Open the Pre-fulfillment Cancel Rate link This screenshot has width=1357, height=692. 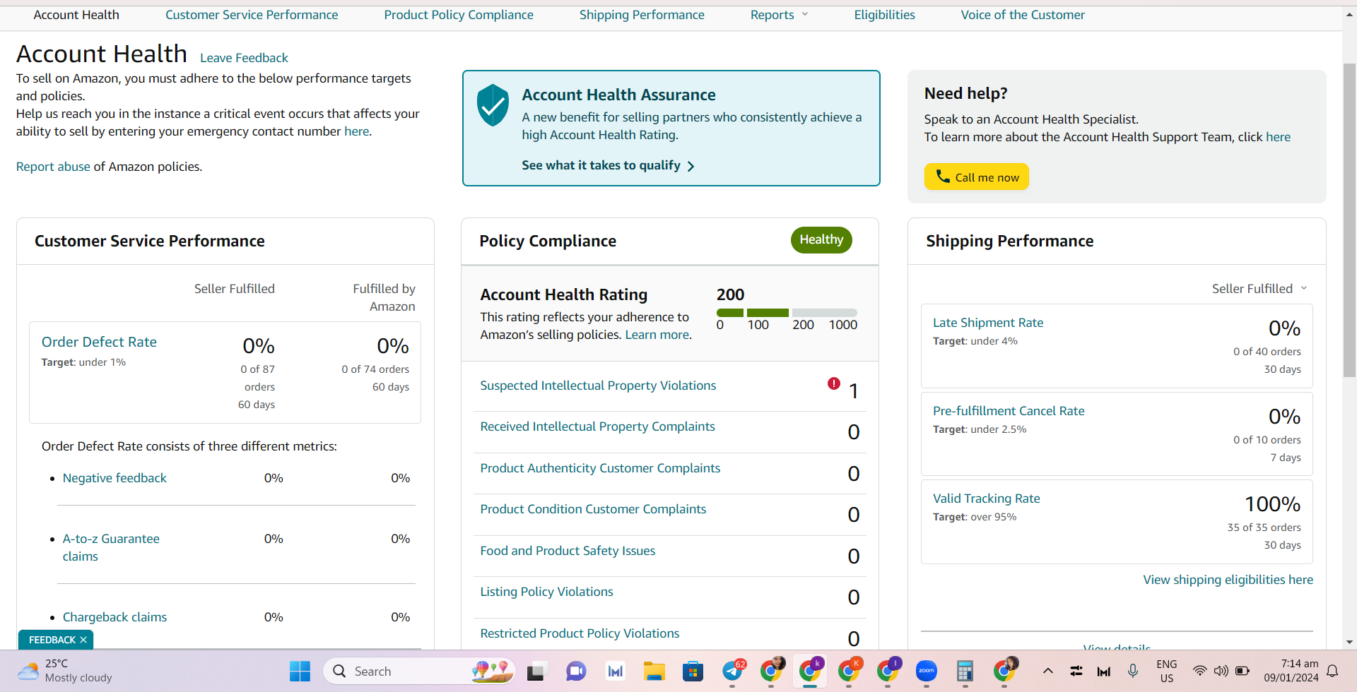(1009, 411)
